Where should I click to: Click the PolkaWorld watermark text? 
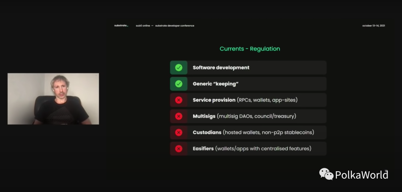(x=361, y=175)
